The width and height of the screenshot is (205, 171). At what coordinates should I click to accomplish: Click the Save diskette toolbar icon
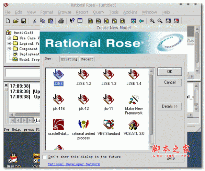click(24, 21)
